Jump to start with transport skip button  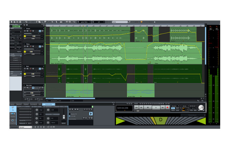(136, 107)
